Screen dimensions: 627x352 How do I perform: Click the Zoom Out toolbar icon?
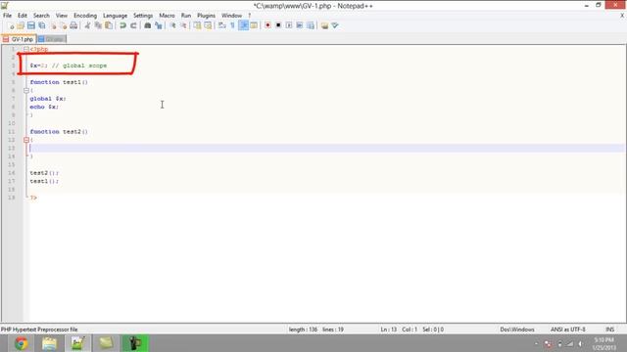click(183, 25)
